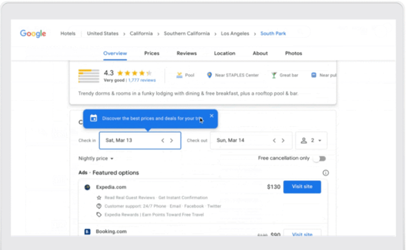Switch to the Prices tab
Viewport: 406px width, 250px height.
[x=152, y=54]
